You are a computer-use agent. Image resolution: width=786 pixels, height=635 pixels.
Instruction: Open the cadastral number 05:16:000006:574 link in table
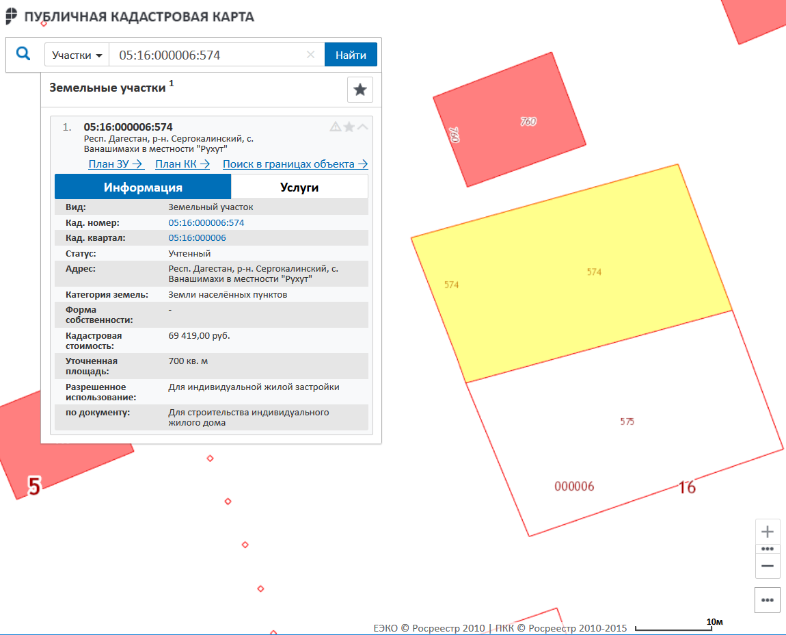coord(206,223)
